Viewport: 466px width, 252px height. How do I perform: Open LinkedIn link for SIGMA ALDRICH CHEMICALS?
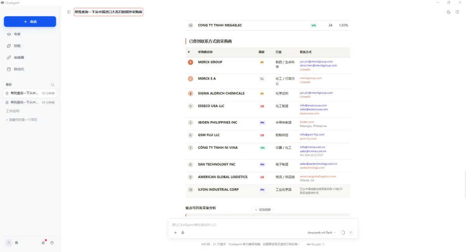pyautogui.click(x=305, y=97)
